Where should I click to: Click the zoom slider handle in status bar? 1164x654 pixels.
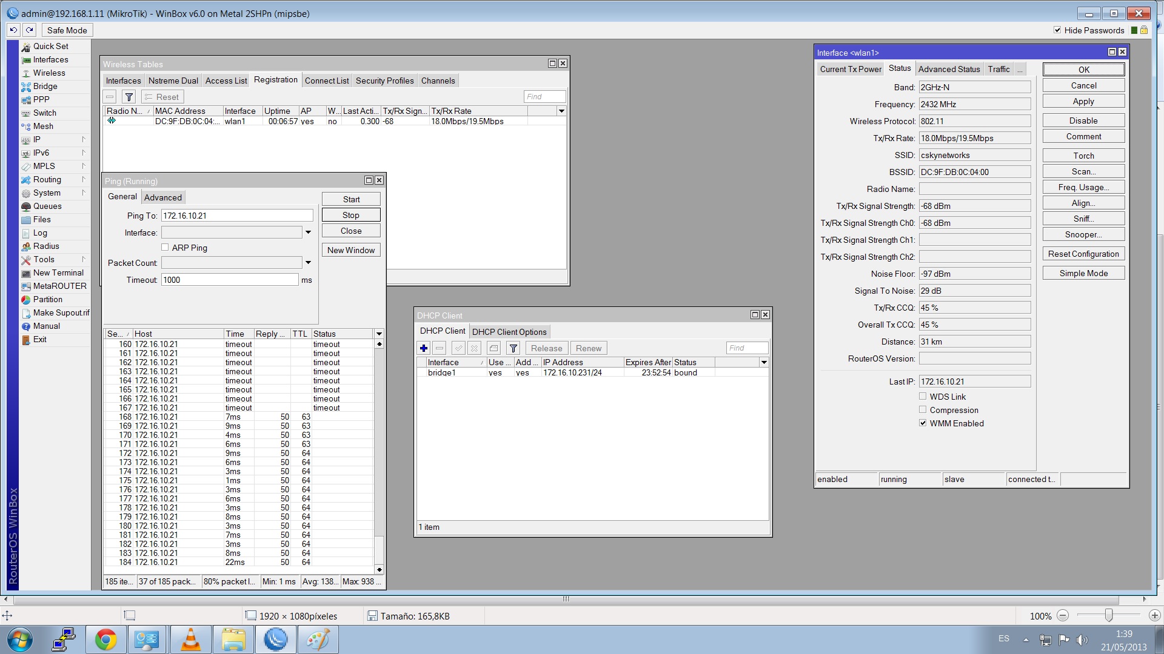pos(1108,615)
